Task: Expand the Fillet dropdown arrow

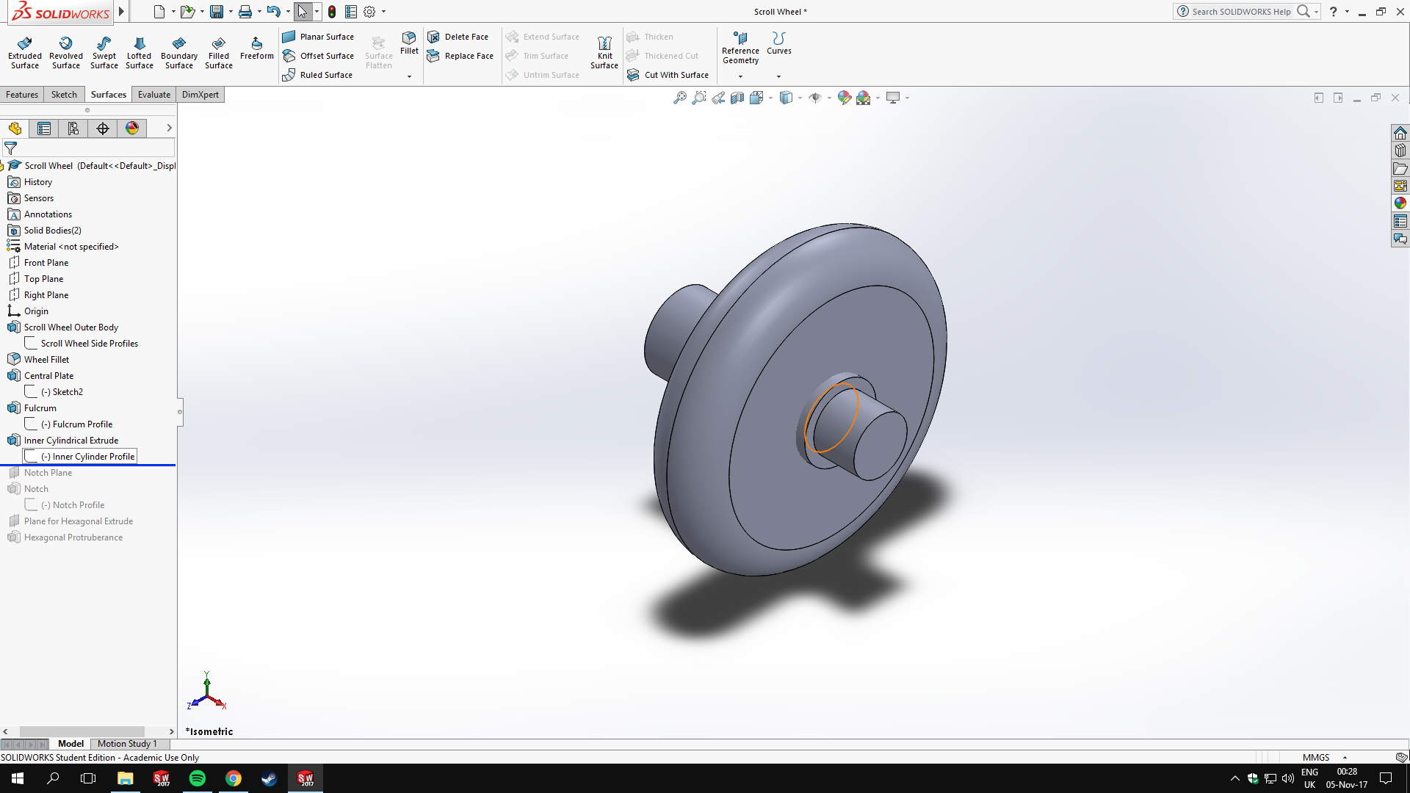Action: click(409, 76)
